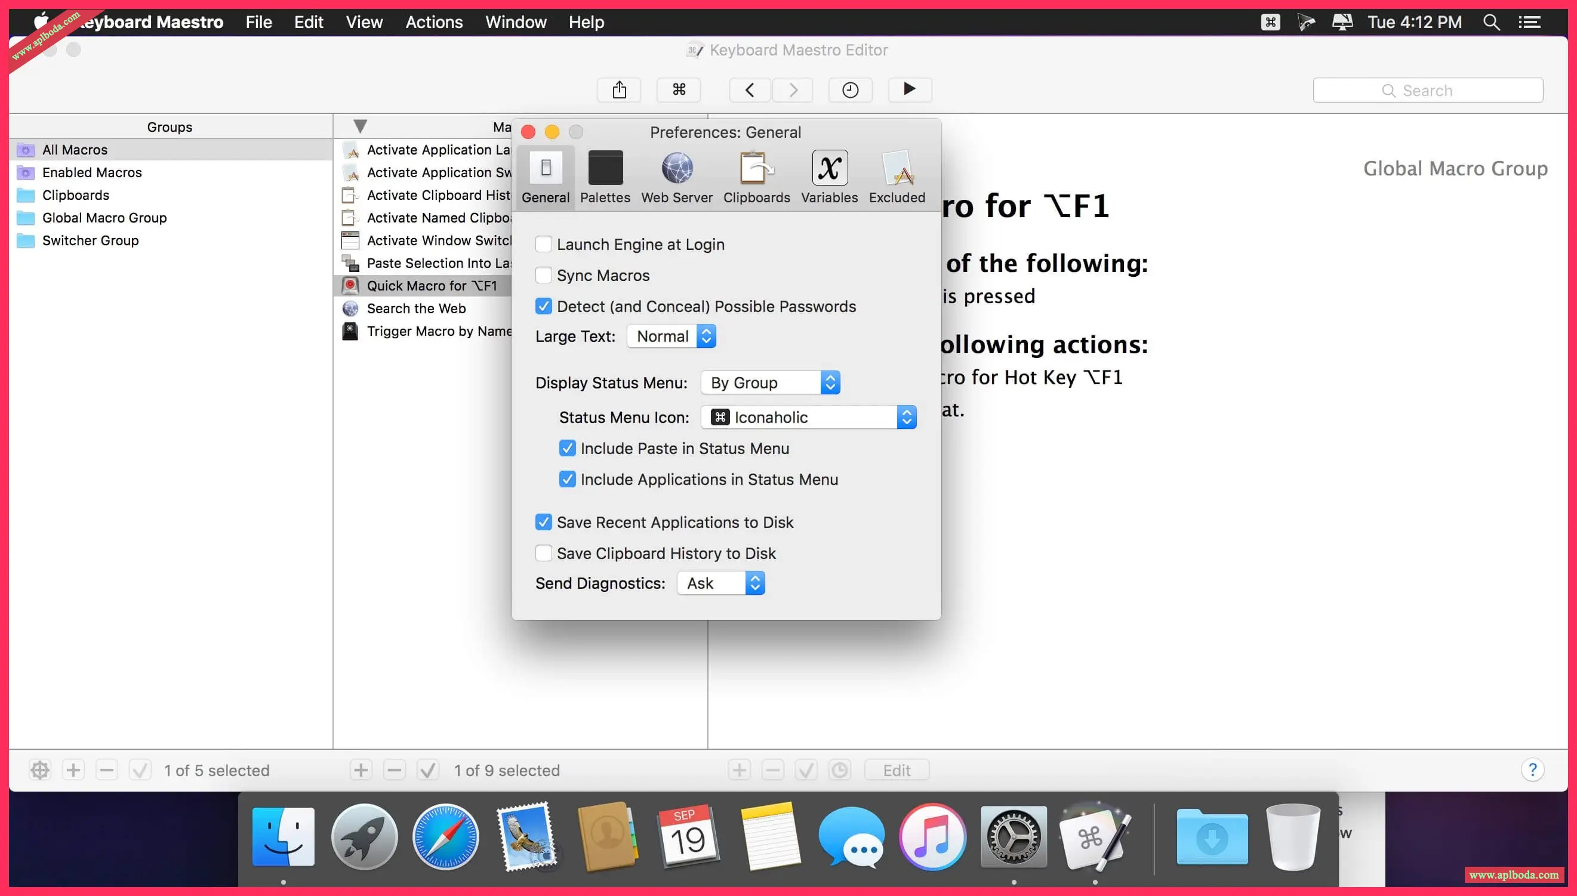Open the recent history clock toolbar button
The height and width of the screenshot is (896, 1577).
[850, 90]
